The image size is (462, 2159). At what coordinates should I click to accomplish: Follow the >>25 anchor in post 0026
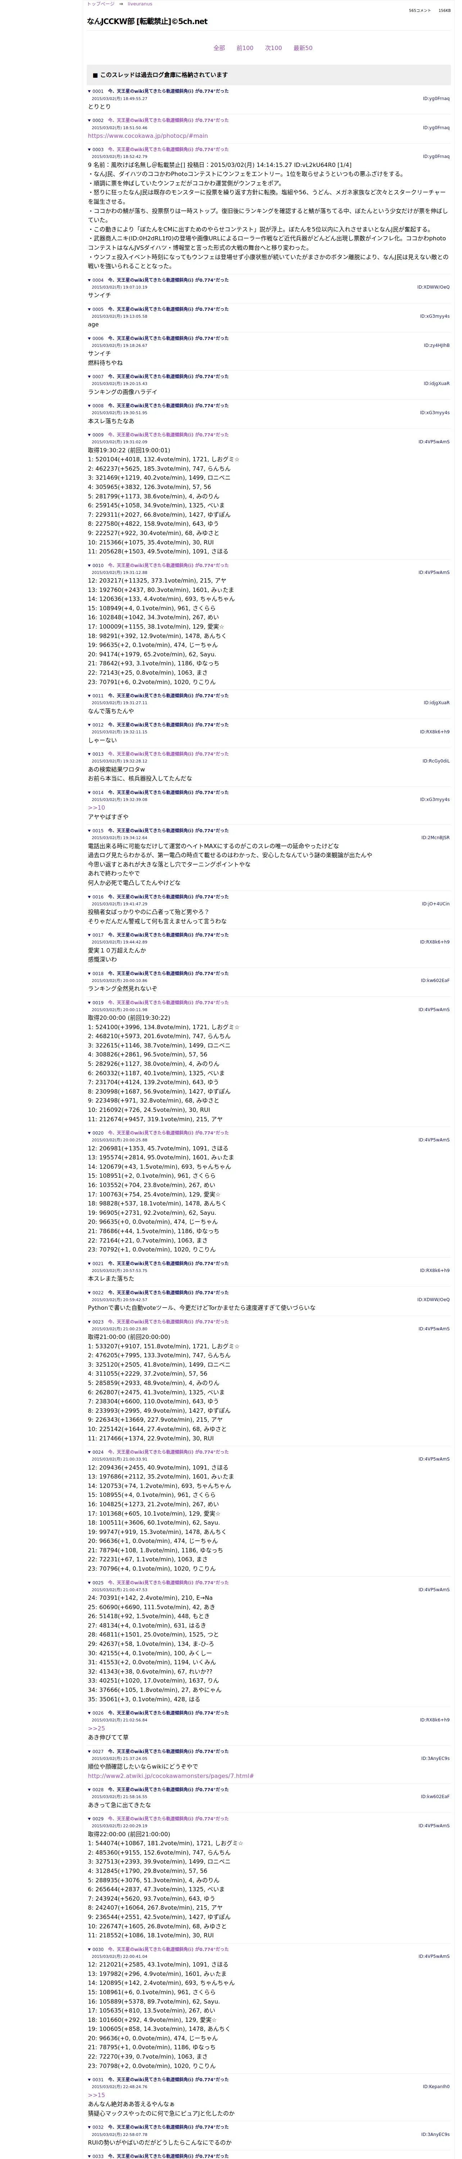click(96, 1728)
